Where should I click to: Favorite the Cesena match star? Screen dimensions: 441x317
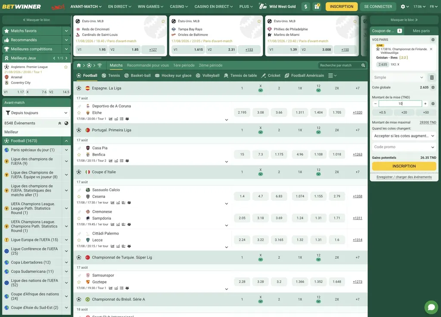[x=79, y=196]
